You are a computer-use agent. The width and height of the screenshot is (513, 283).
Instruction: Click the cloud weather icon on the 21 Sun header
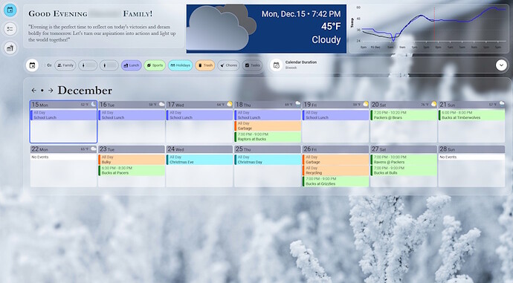coord(502,104)
